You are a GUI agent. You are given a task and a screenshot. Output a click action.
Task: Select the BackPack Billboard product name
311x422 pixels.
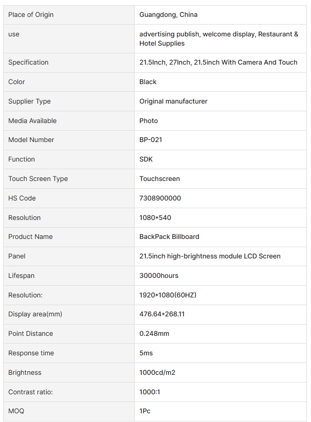click(x=169, y=237)
